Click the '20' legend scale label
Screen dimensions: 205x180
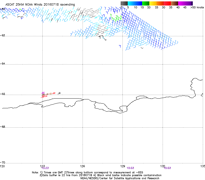[x=149, y=7]
